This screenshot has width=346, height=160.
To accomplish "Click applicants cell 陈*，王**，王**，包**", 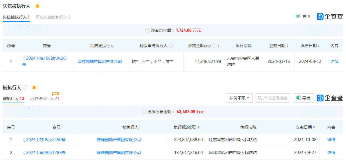I will (152, 61).
